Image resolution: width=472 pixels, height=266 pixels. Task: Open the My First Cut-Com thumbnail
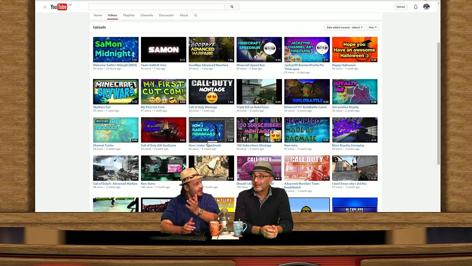click(163, 92)
